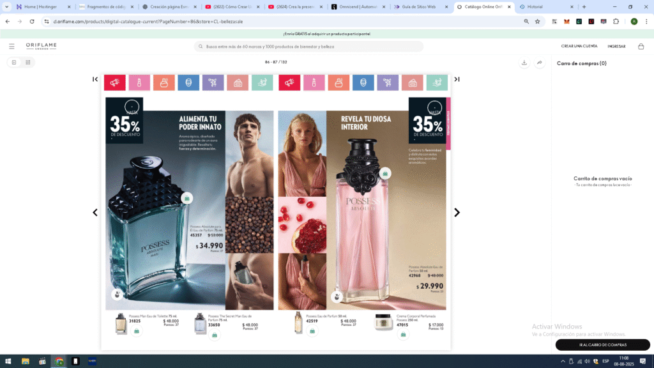Switch to grid thumbnail view
The height and width of the screenshot is (368, 654).
[x=28, y=63]
